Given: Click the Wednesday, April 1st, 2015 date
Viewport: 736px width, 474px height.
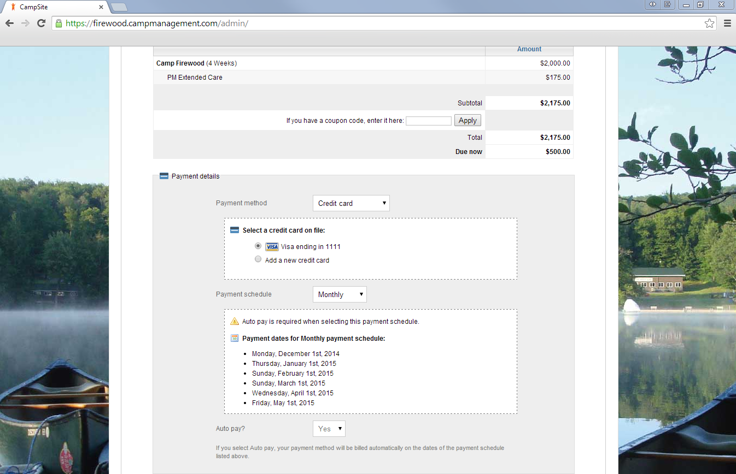Looking at the screenshot, I should pyautogui.click(x=293, y=393).
